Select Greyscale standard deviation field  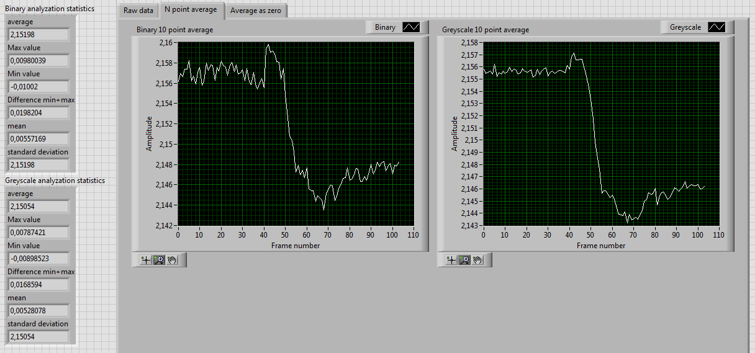[38, 337]
